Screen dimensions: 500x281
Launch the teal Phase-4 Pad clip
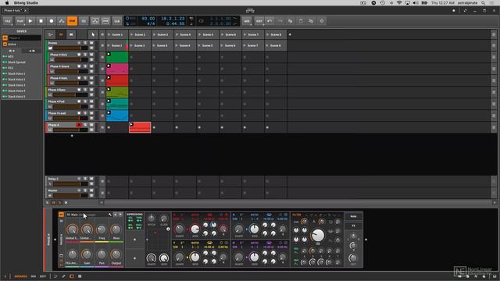point(109,101)
